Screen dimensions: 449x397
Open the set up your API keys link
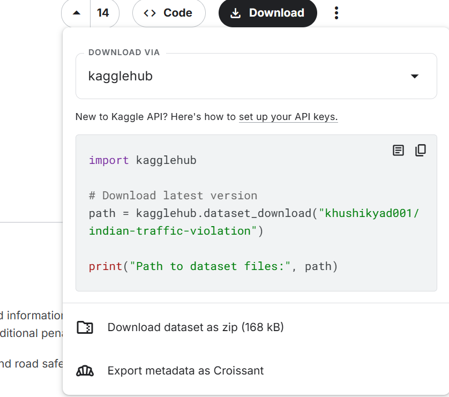point(288,117)
